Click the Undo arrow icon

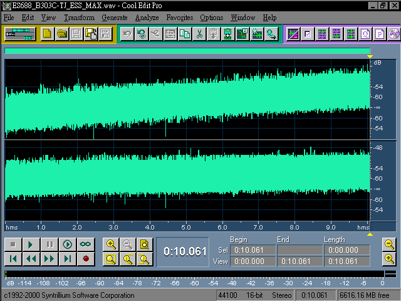(x=127, y=34)
